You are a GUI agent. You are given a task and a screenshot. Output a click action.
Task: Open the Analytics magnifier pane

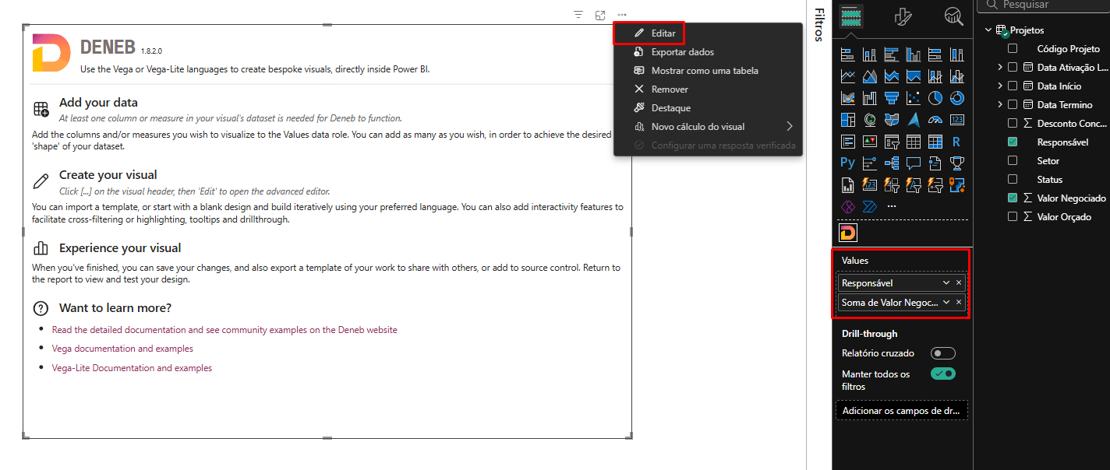(953, 16)
